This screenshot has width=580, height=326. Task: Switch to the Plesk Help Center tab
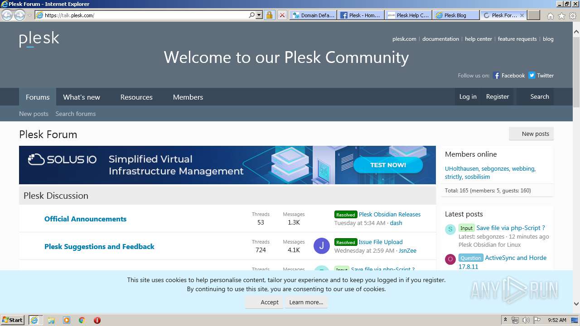tap(408, 15)
